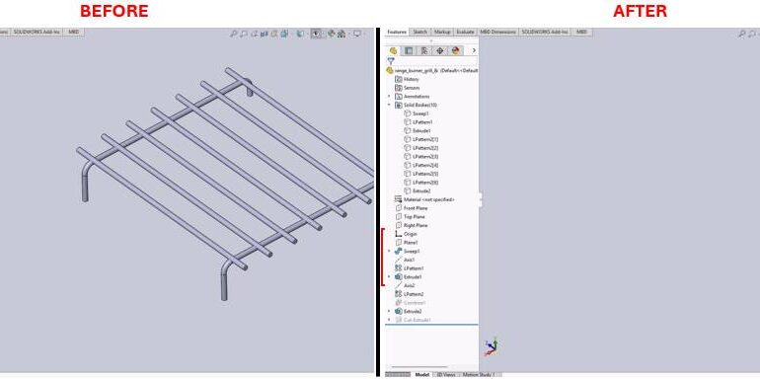
Task: Expand more manager tabs with the chevron arrow
Action: click(474, 50)
